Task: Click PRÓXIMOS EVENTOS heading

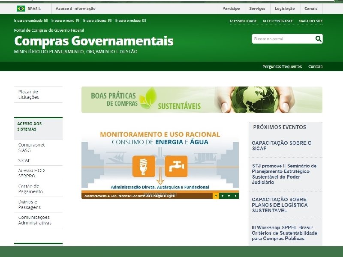Action: click(280, 127)
